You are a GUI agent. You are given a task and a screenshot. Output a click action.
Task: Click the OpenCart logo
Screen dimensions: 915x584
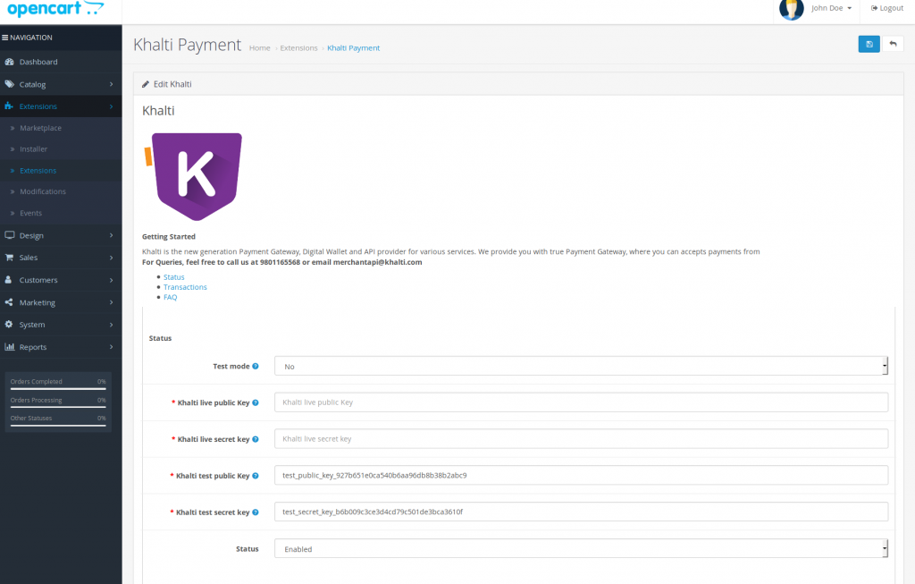coord(55,9)
